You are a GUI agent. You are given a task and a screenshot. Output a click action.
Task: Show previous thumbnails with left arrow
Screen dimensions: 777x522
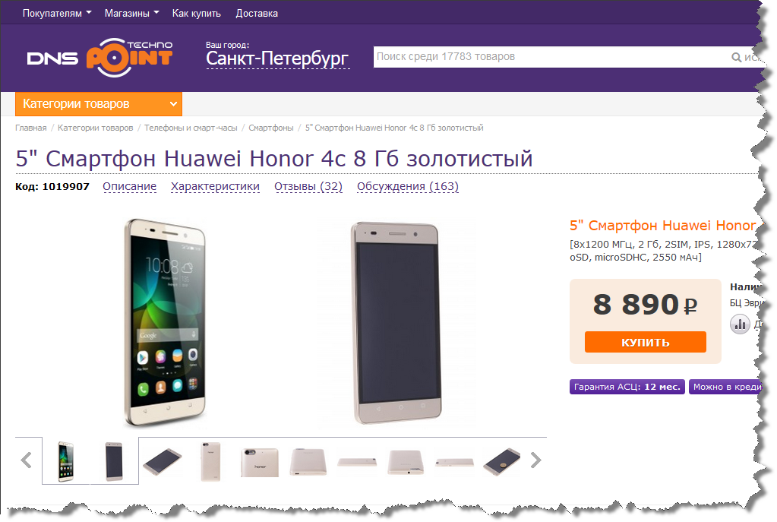[27, 460]
